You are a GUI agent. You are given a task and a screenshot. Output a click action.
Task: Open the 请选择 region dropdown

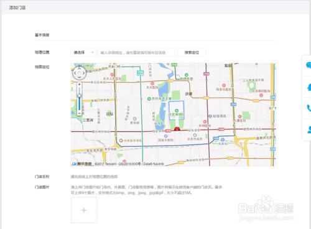click(x=83, y=52)
